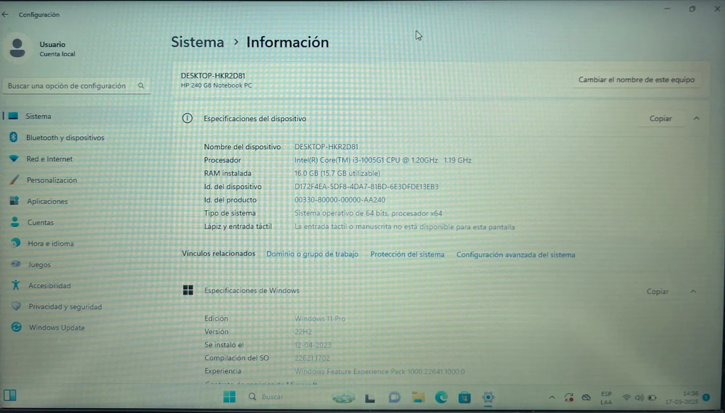Image resolution: width=725 pixels, height=413 pixels.
Task: Click the sync status tray icon with red dot
Action: tap(569, 398)
